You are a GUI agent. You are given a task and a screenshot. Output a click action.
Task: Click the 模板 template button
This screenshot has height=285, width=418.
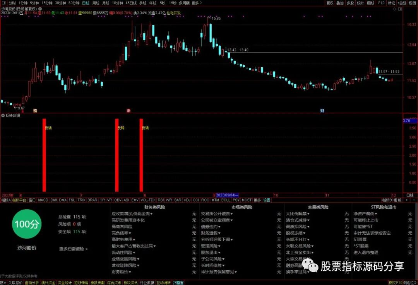tap(397, 200)
